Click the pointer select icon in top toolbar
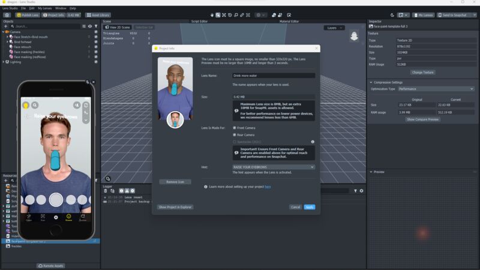Viewport: 480px width, 270px height. (x=289, y=15)
